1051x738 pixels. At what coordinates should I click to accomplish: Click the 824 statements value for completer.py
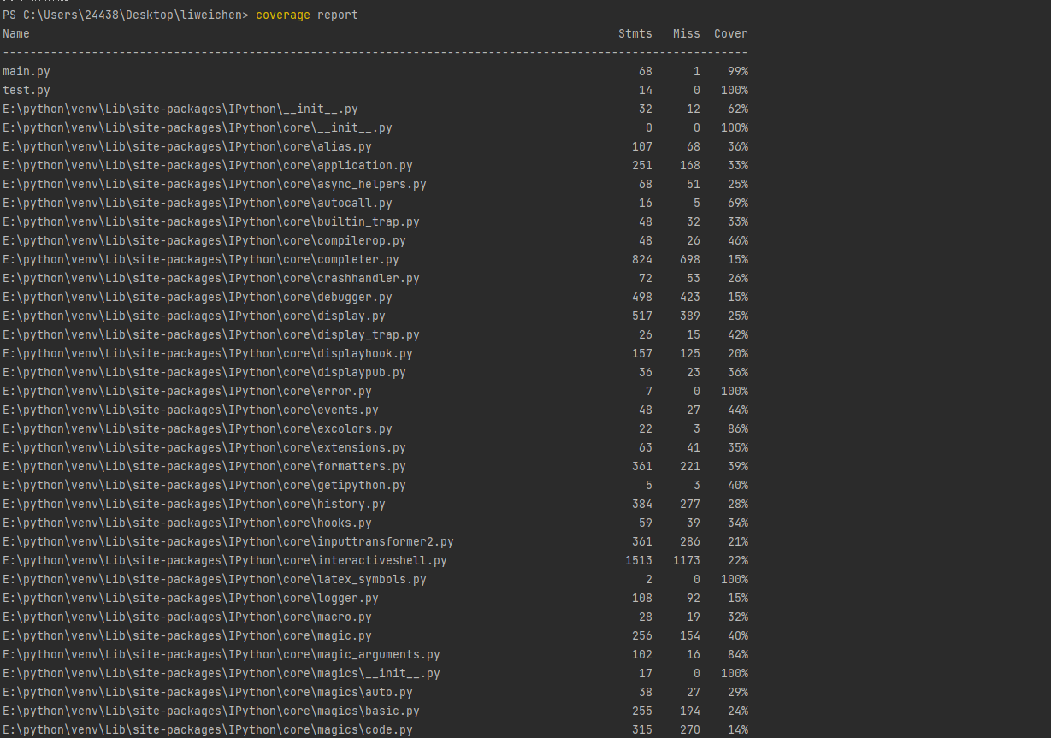point(642,260)
